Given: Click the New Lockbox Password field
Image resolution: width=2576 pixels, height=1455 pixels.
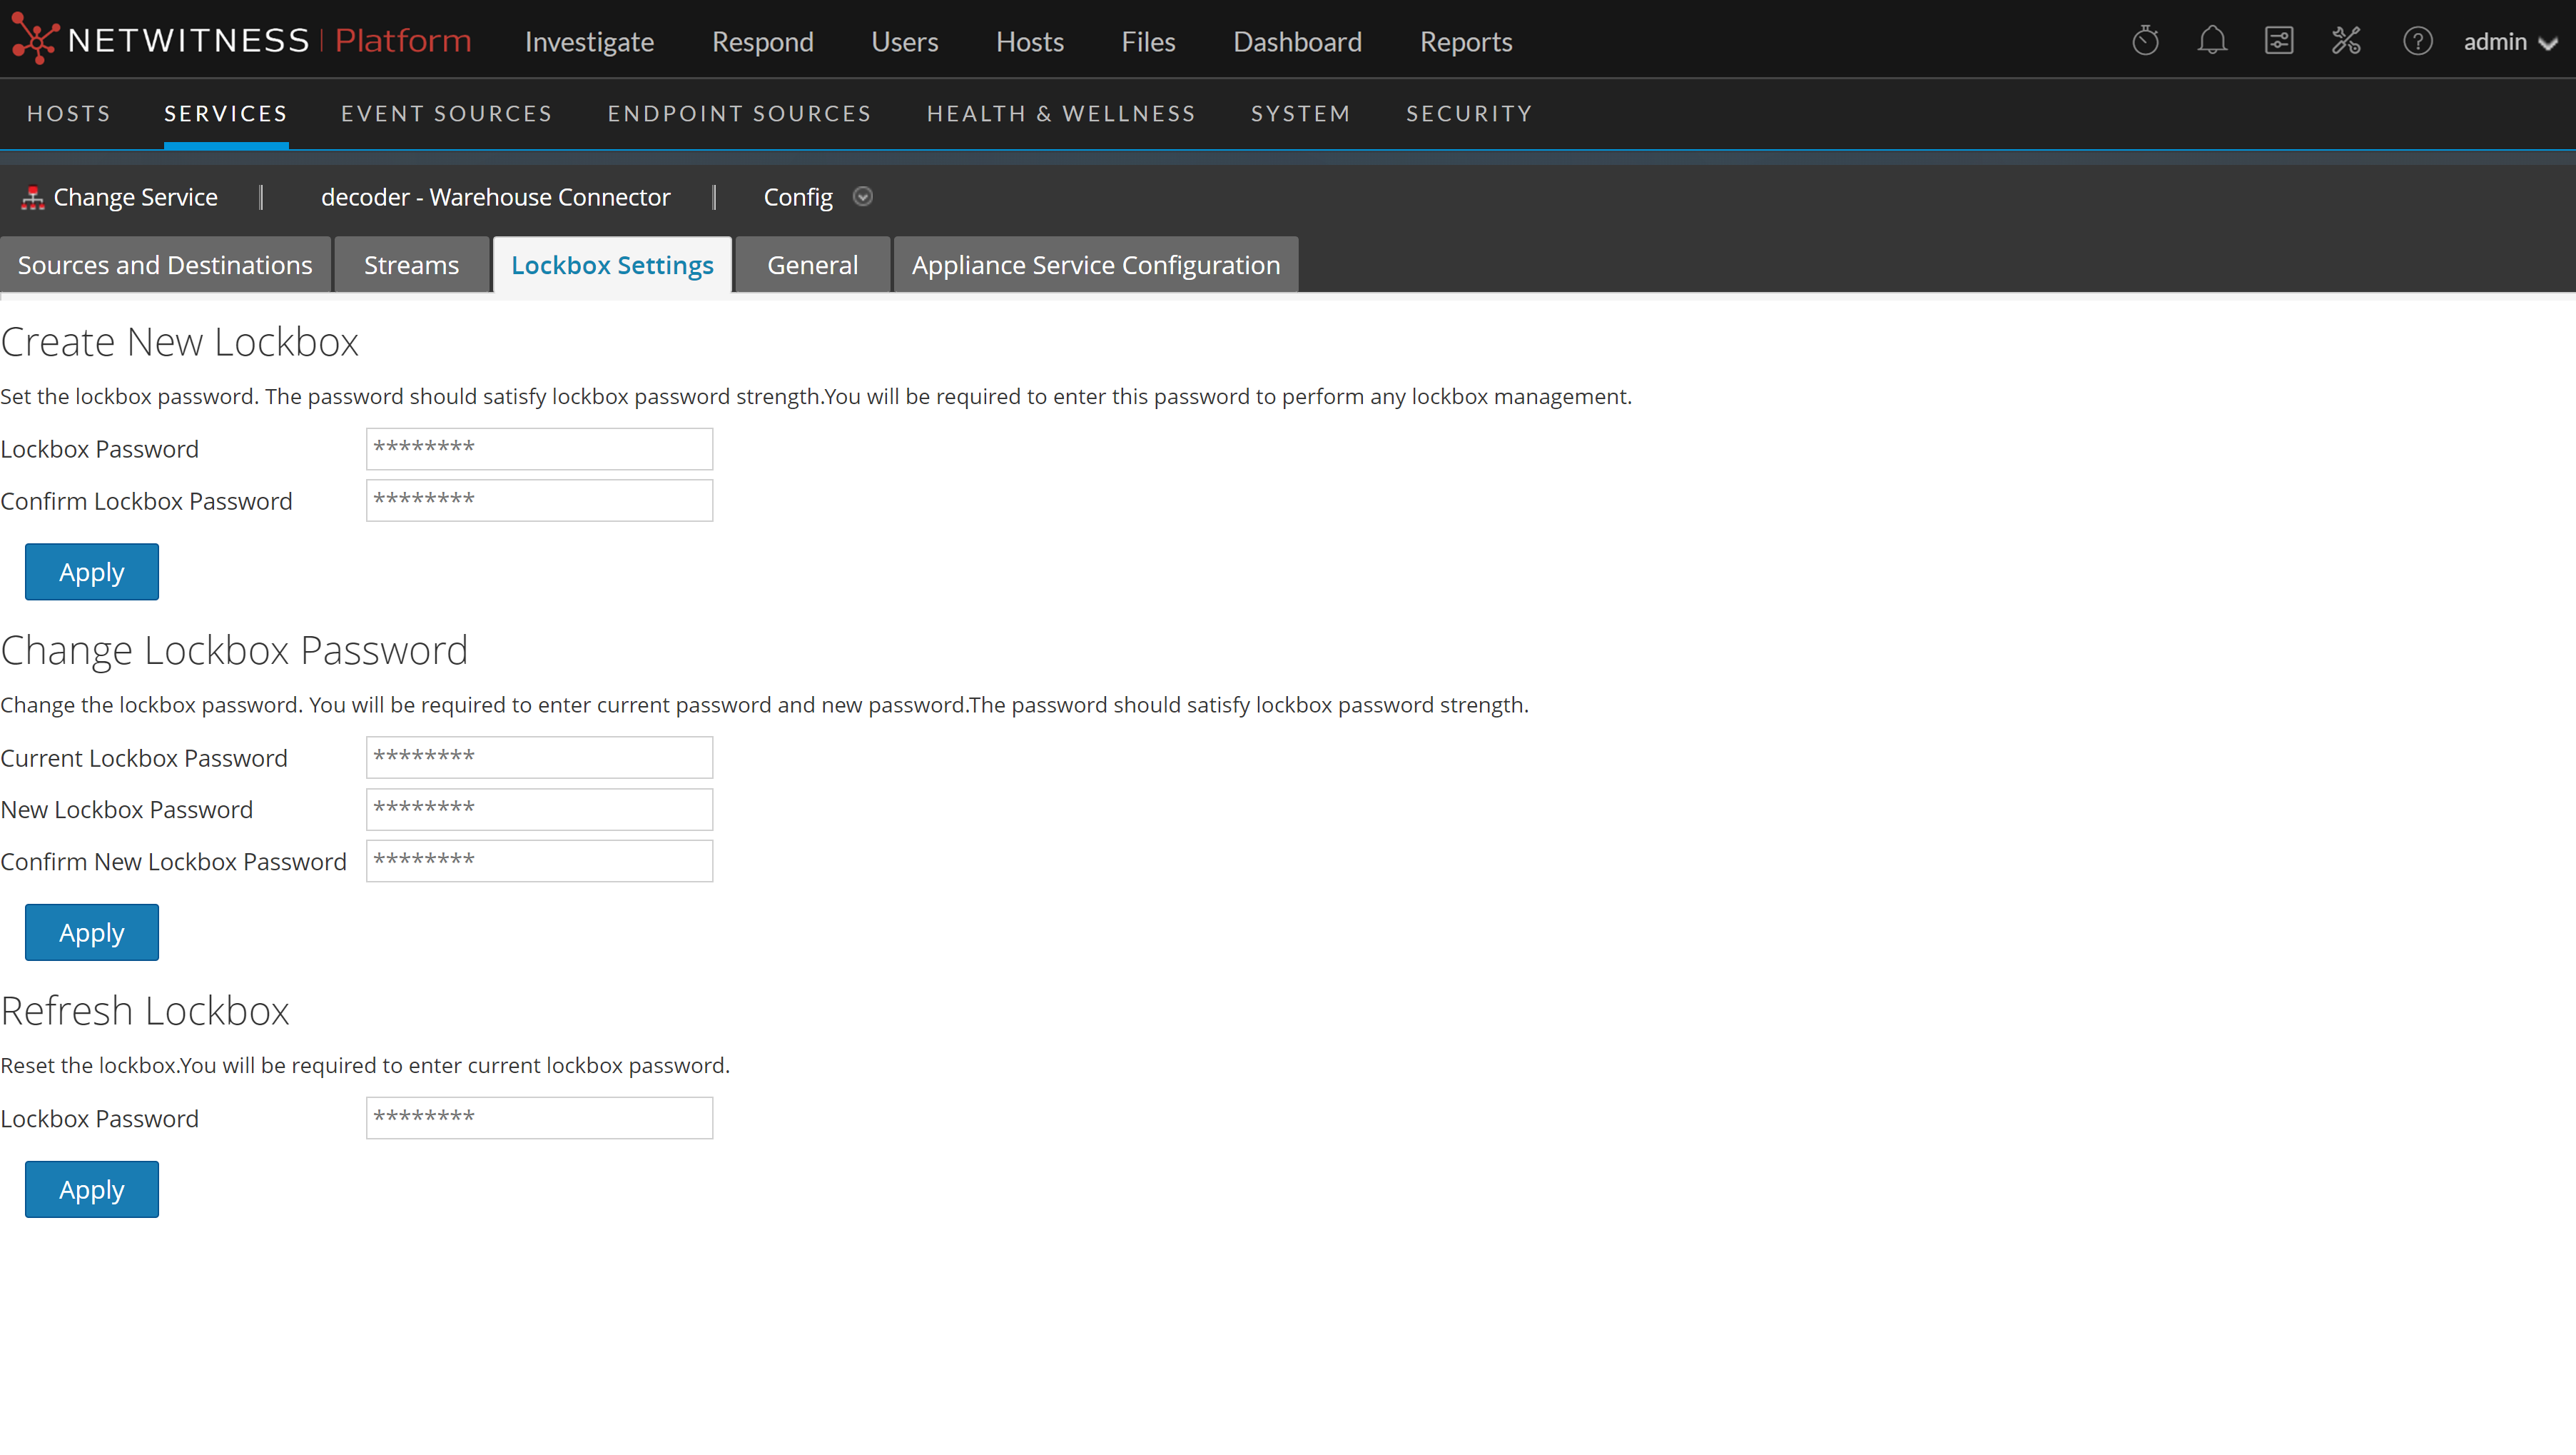Looking at the screenshot, I should (539, 810).
